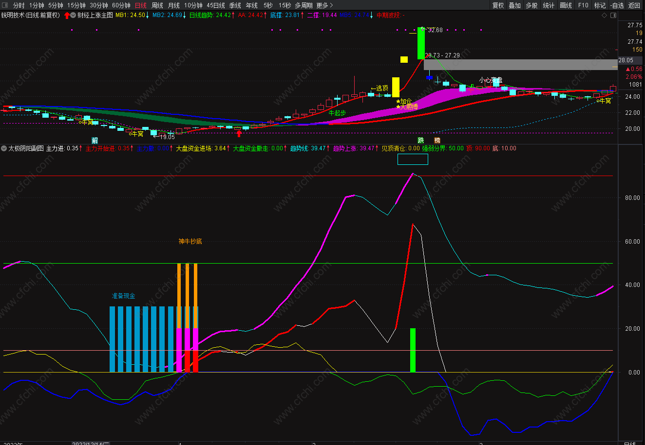Screen dimensions: 645x445
Task: Open 统计 statistics
Action: (x=549, y=5)
